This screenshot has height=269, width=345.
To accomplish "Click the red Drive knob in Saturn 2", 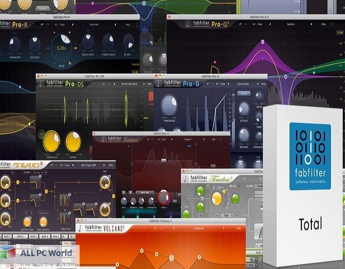I will pos(163,197).
